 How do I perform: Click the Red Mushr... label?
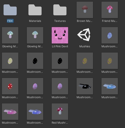click(60, 123)
